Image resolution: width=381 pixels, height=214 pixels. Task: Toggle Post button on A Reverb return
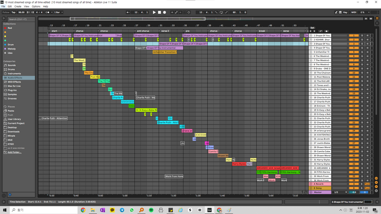click(x=367, y=184)
